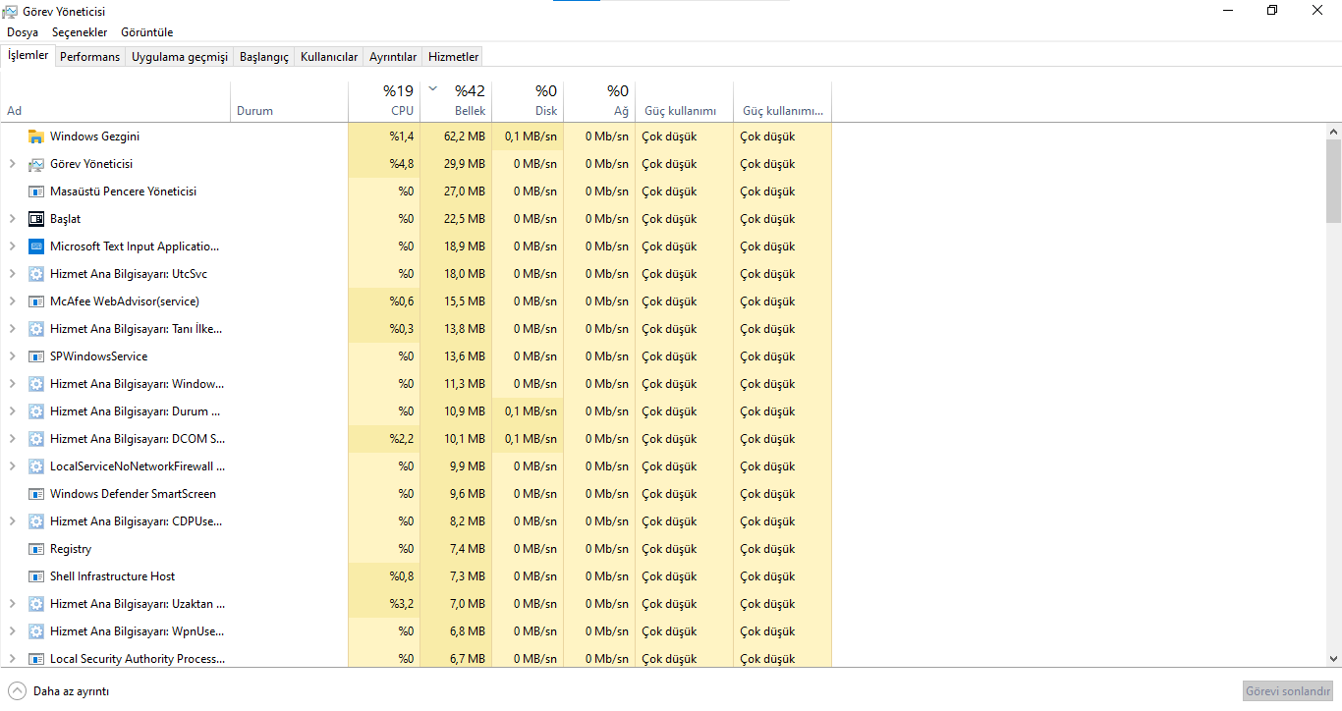Expand the Görev Yöneticisi process group
This screenshot has height=711, width=1342.
pyautogui.click(x=12, y=164)
